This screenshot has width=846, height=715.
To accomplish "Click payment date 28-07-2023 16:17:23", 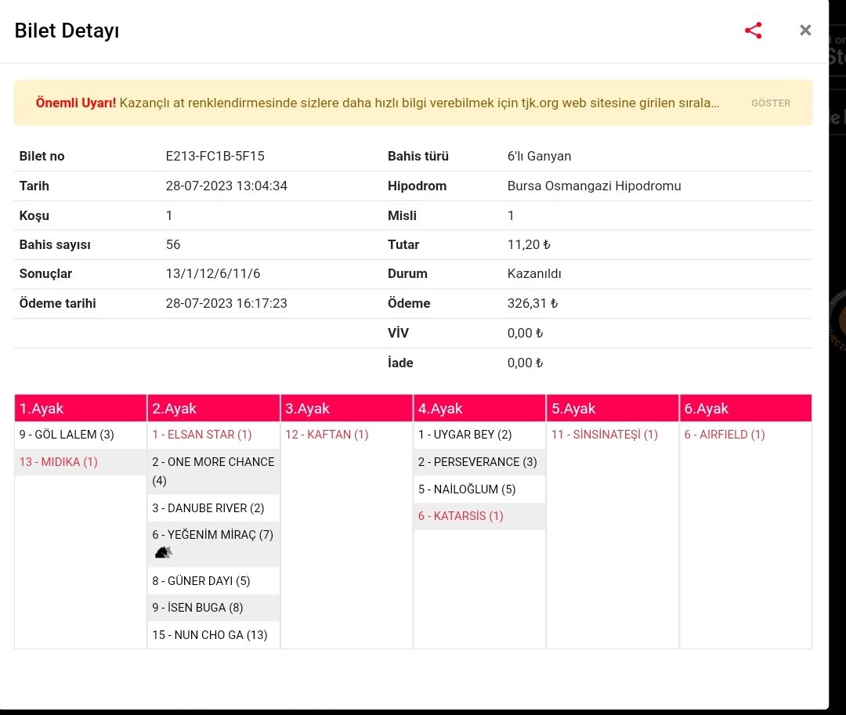I will click(x=226, y=304).
